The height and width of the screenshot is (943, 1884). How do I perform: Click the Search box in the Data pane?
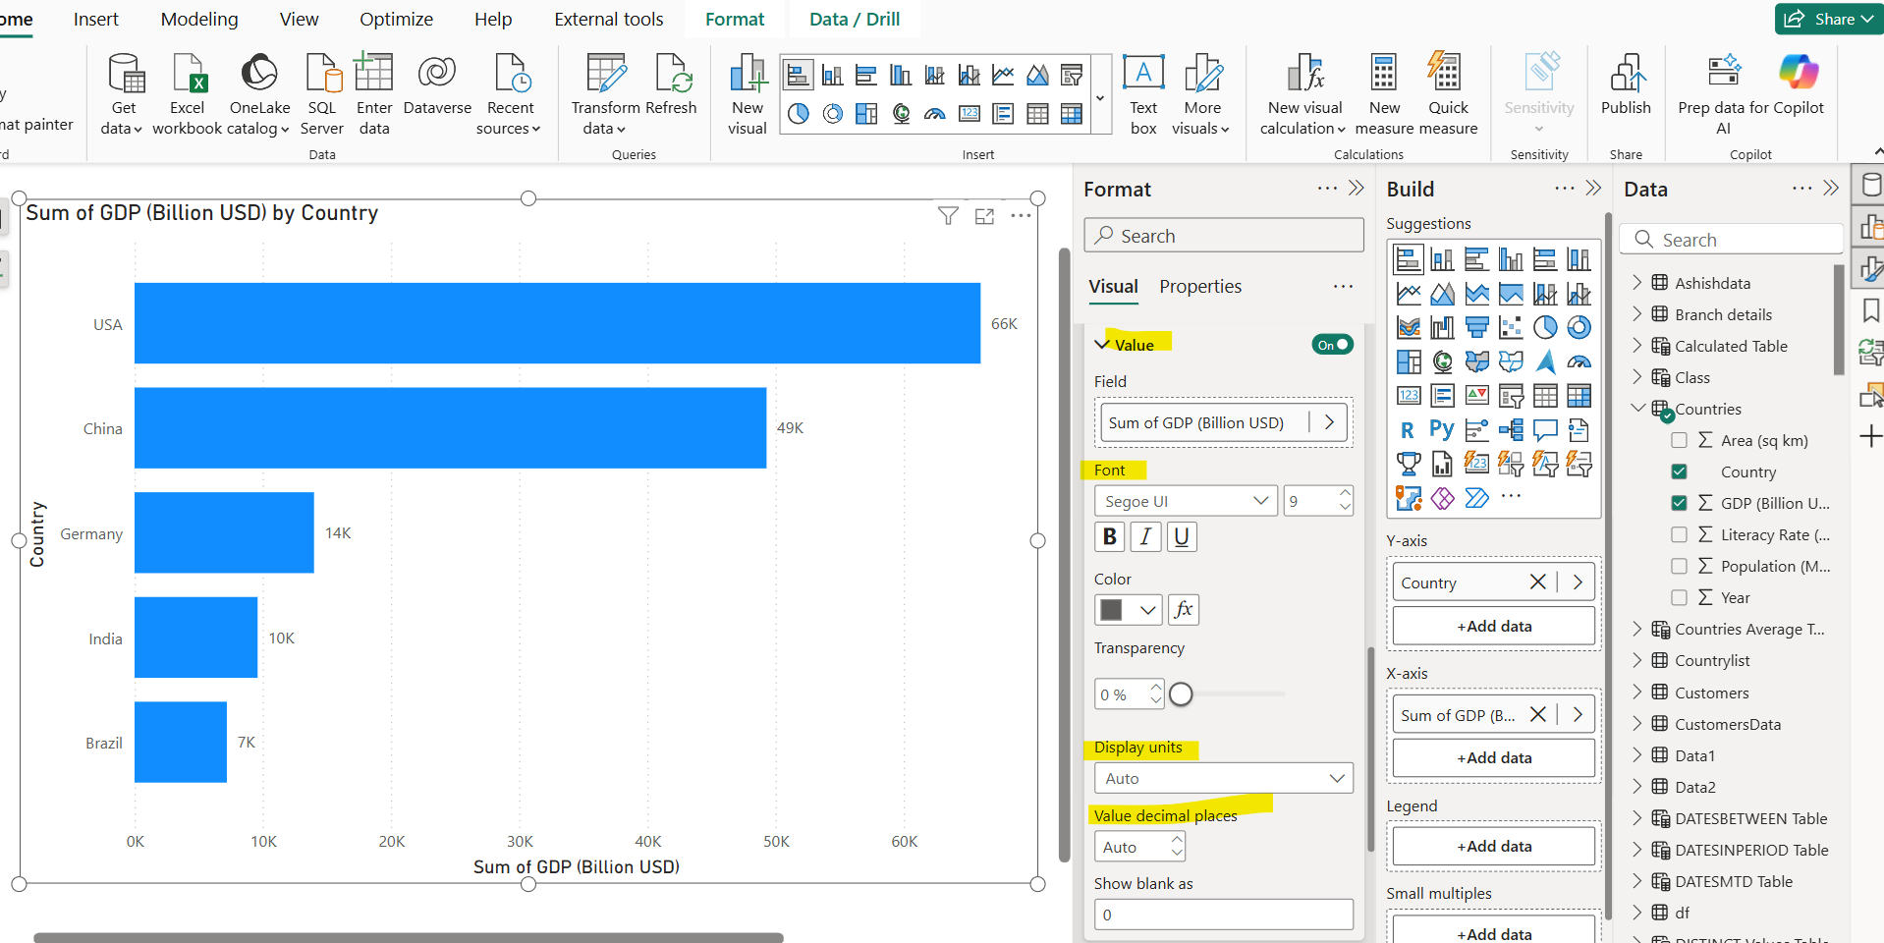(1731, 239)
